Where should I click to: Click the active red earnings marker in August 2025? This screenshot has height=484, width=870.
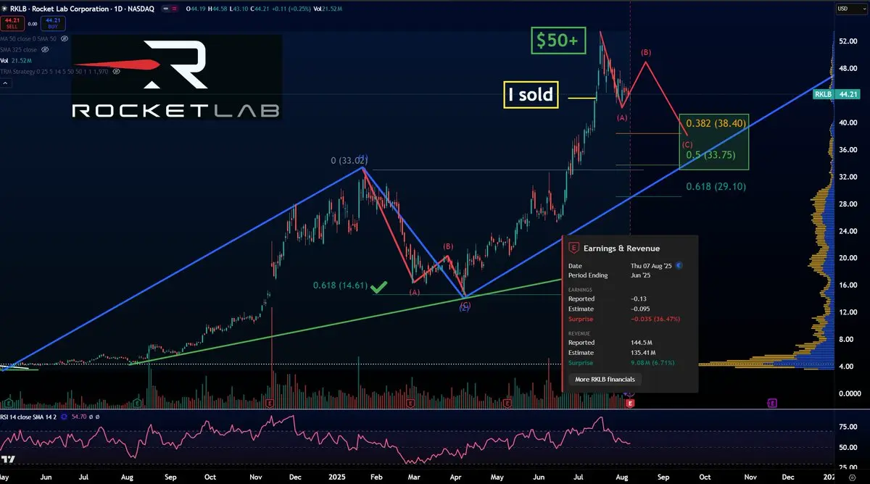click(x=630, y=402)
